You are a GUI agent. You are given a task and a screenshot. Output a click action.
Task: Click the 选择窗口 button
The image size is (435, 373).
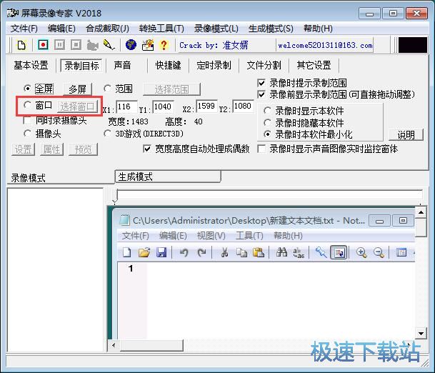click(x=77, y=106)
